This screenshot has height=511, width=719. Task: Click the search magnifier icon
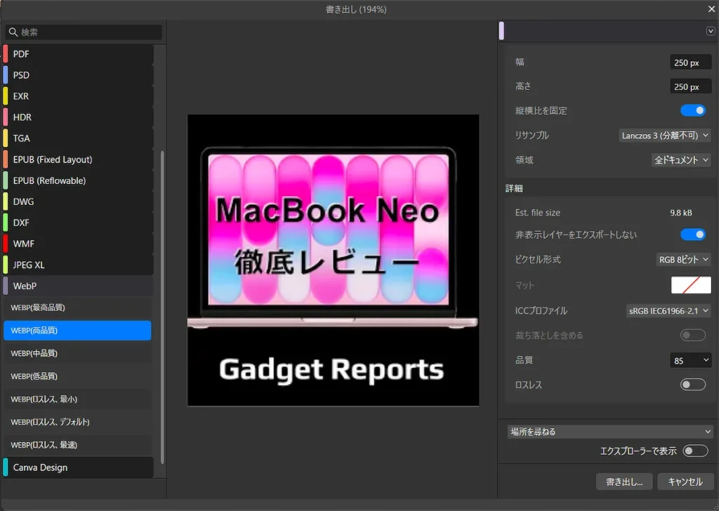(13, 32)
